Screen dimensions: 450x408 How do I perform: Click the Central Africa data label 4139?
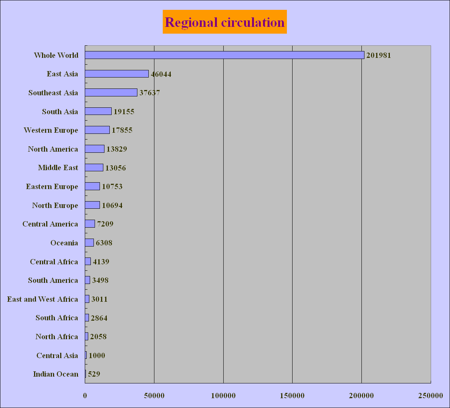[x=101, y=262]
